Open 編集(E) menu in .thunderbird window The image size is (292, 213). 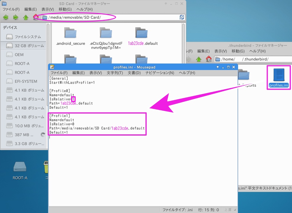(203, 51)
